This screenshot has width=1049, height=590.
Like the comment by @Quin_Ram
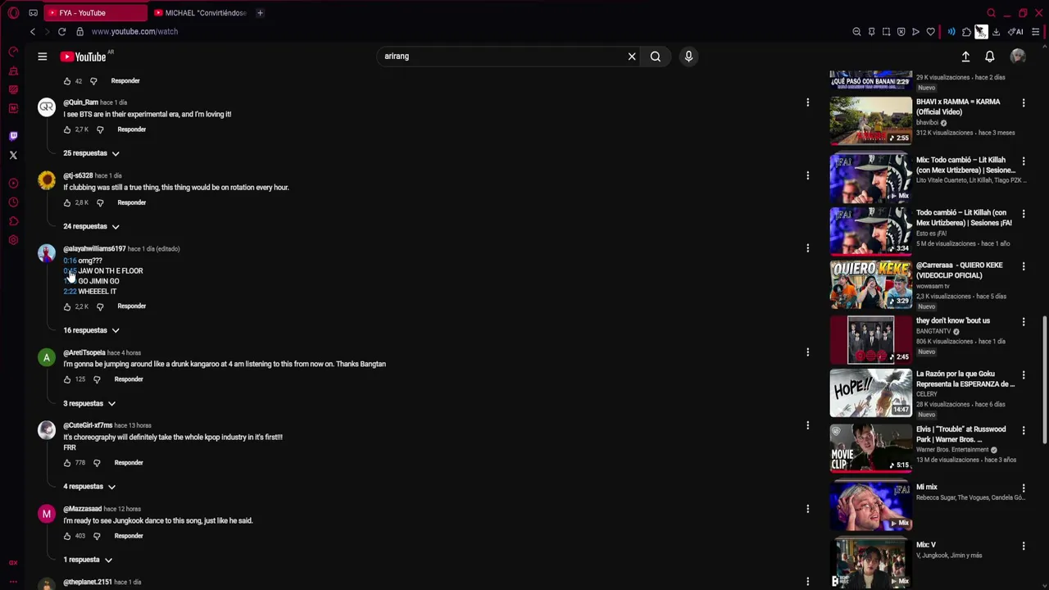tap(67, 129)
